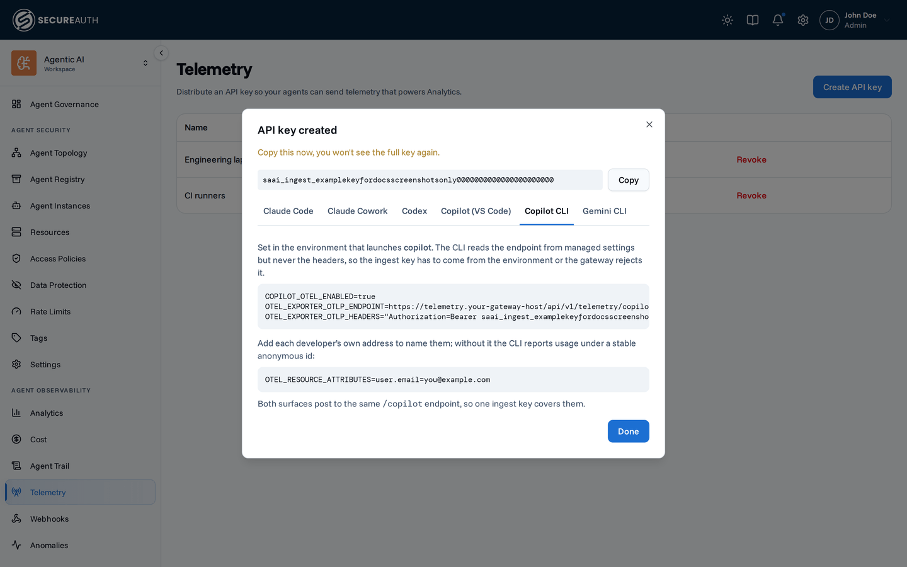Open the notifications bell
This screenshot has width=907, height=567.
click(778, 20)
